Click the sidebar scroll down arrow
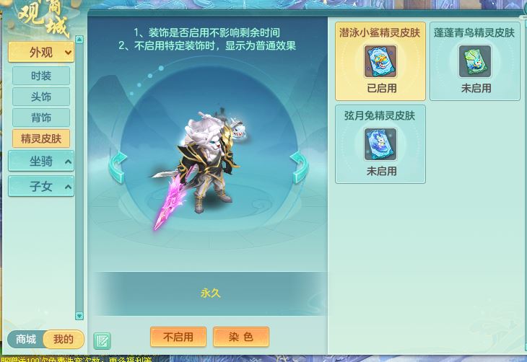The image size is (527, 362). tap(79, 316)
